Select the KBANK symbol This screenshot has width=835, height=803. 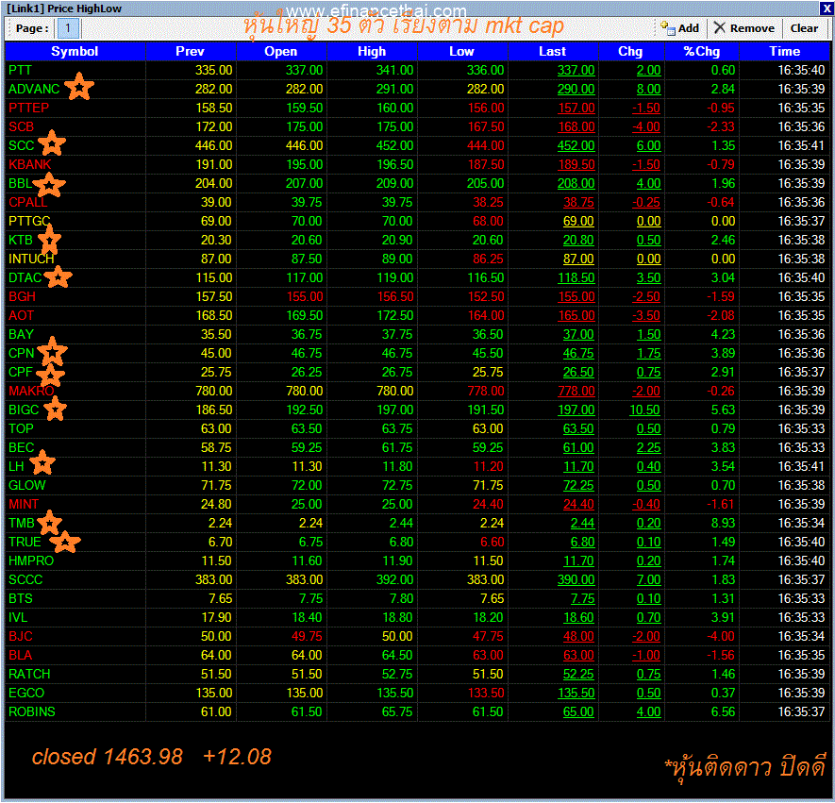[30, 164]
